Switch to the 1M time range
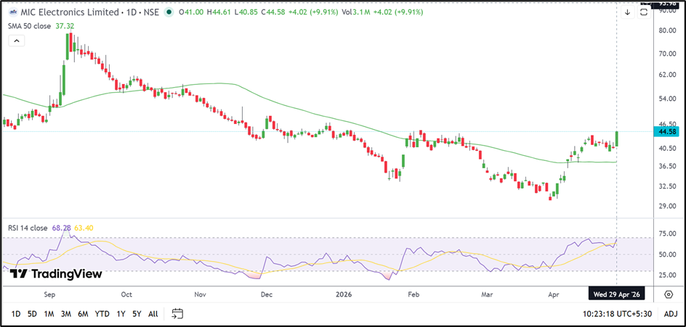 tap(49, 314)
